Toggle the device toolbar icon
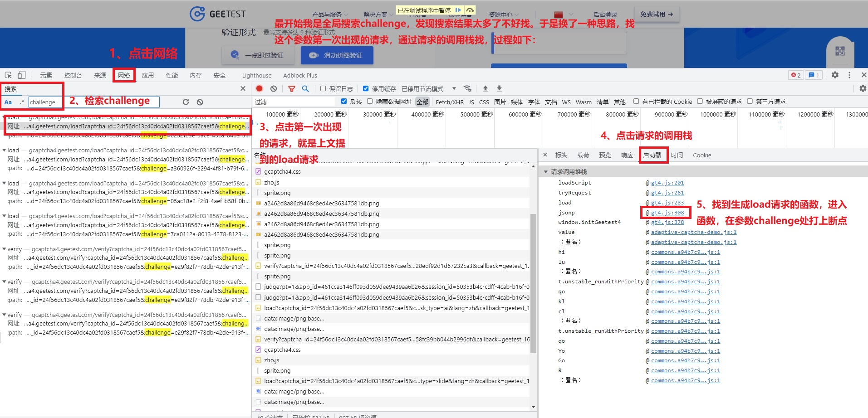The width and height of the screenshot is (868, 418). tap(22, 75)
